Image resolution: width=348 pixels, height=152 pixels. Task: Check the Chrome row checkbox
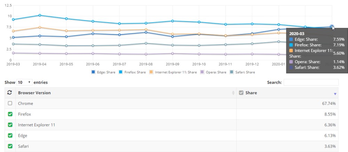pyautogui.click(x=10, y=103)
